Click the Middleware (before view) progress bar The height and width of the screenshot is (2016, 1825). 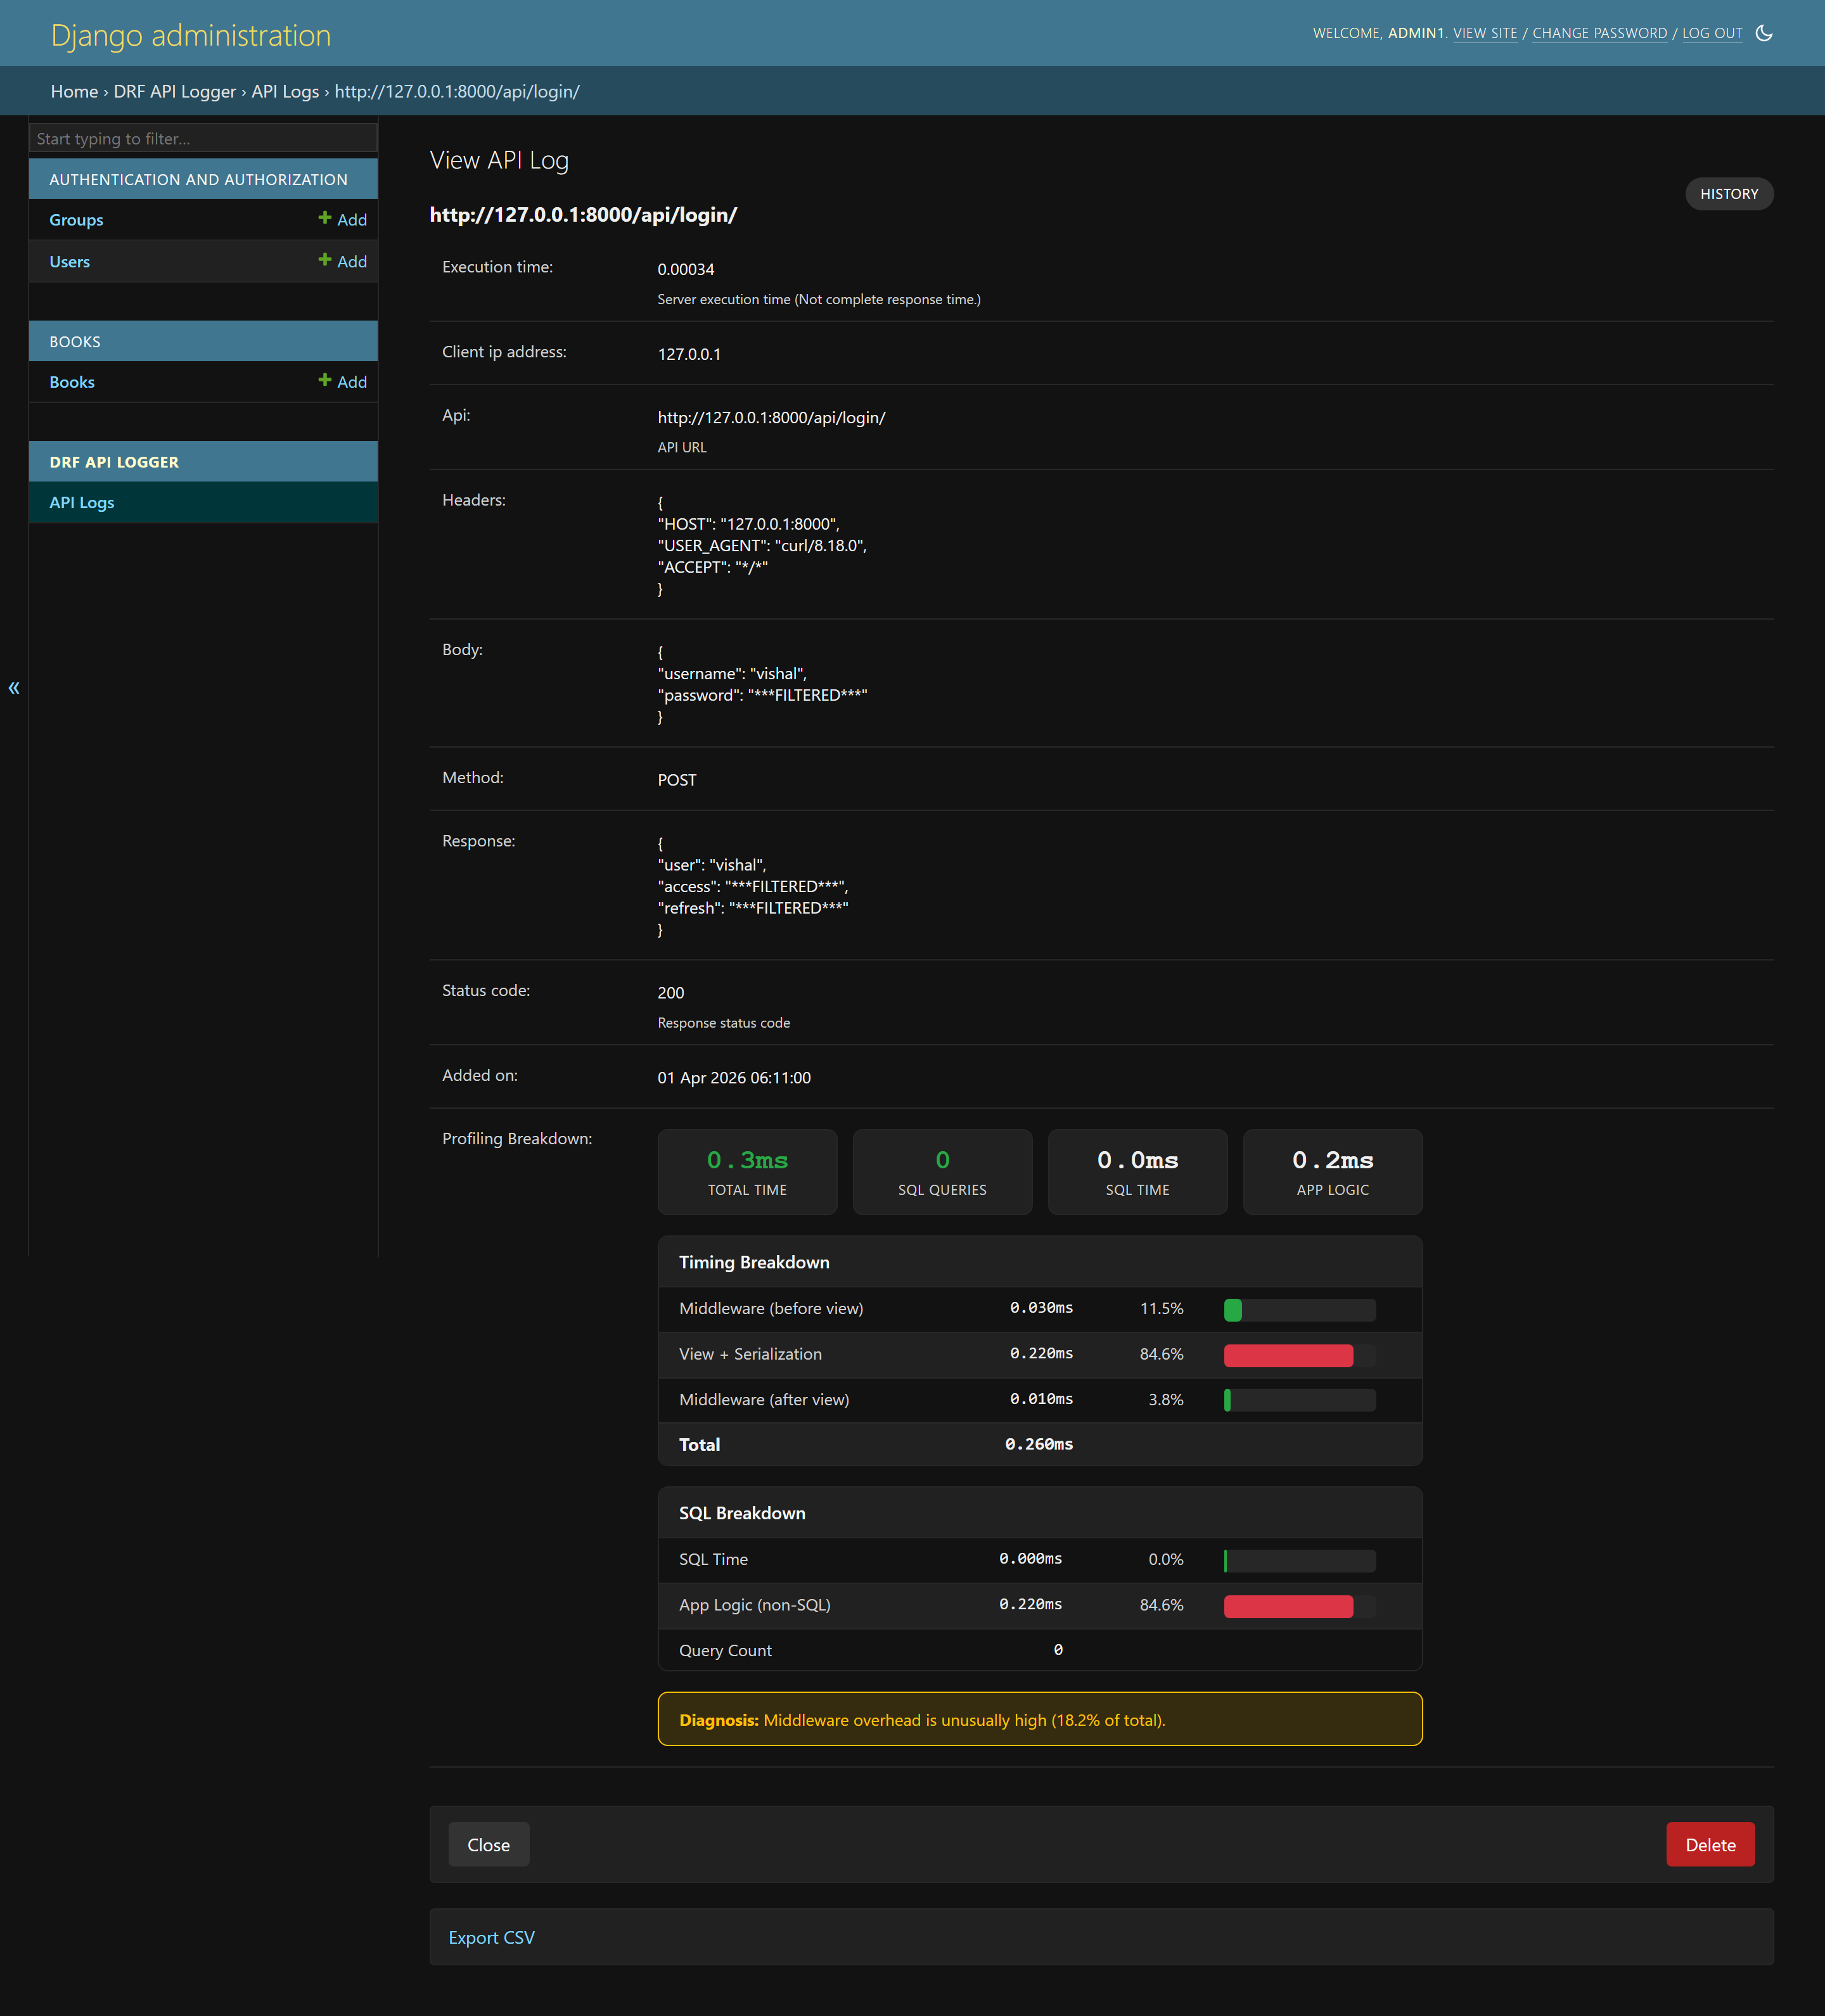[x=1300, y=1309]
